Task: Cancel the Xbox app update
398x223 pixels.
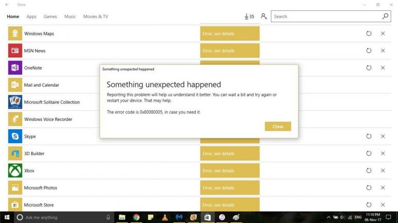Action: click(x=383, y=171)
